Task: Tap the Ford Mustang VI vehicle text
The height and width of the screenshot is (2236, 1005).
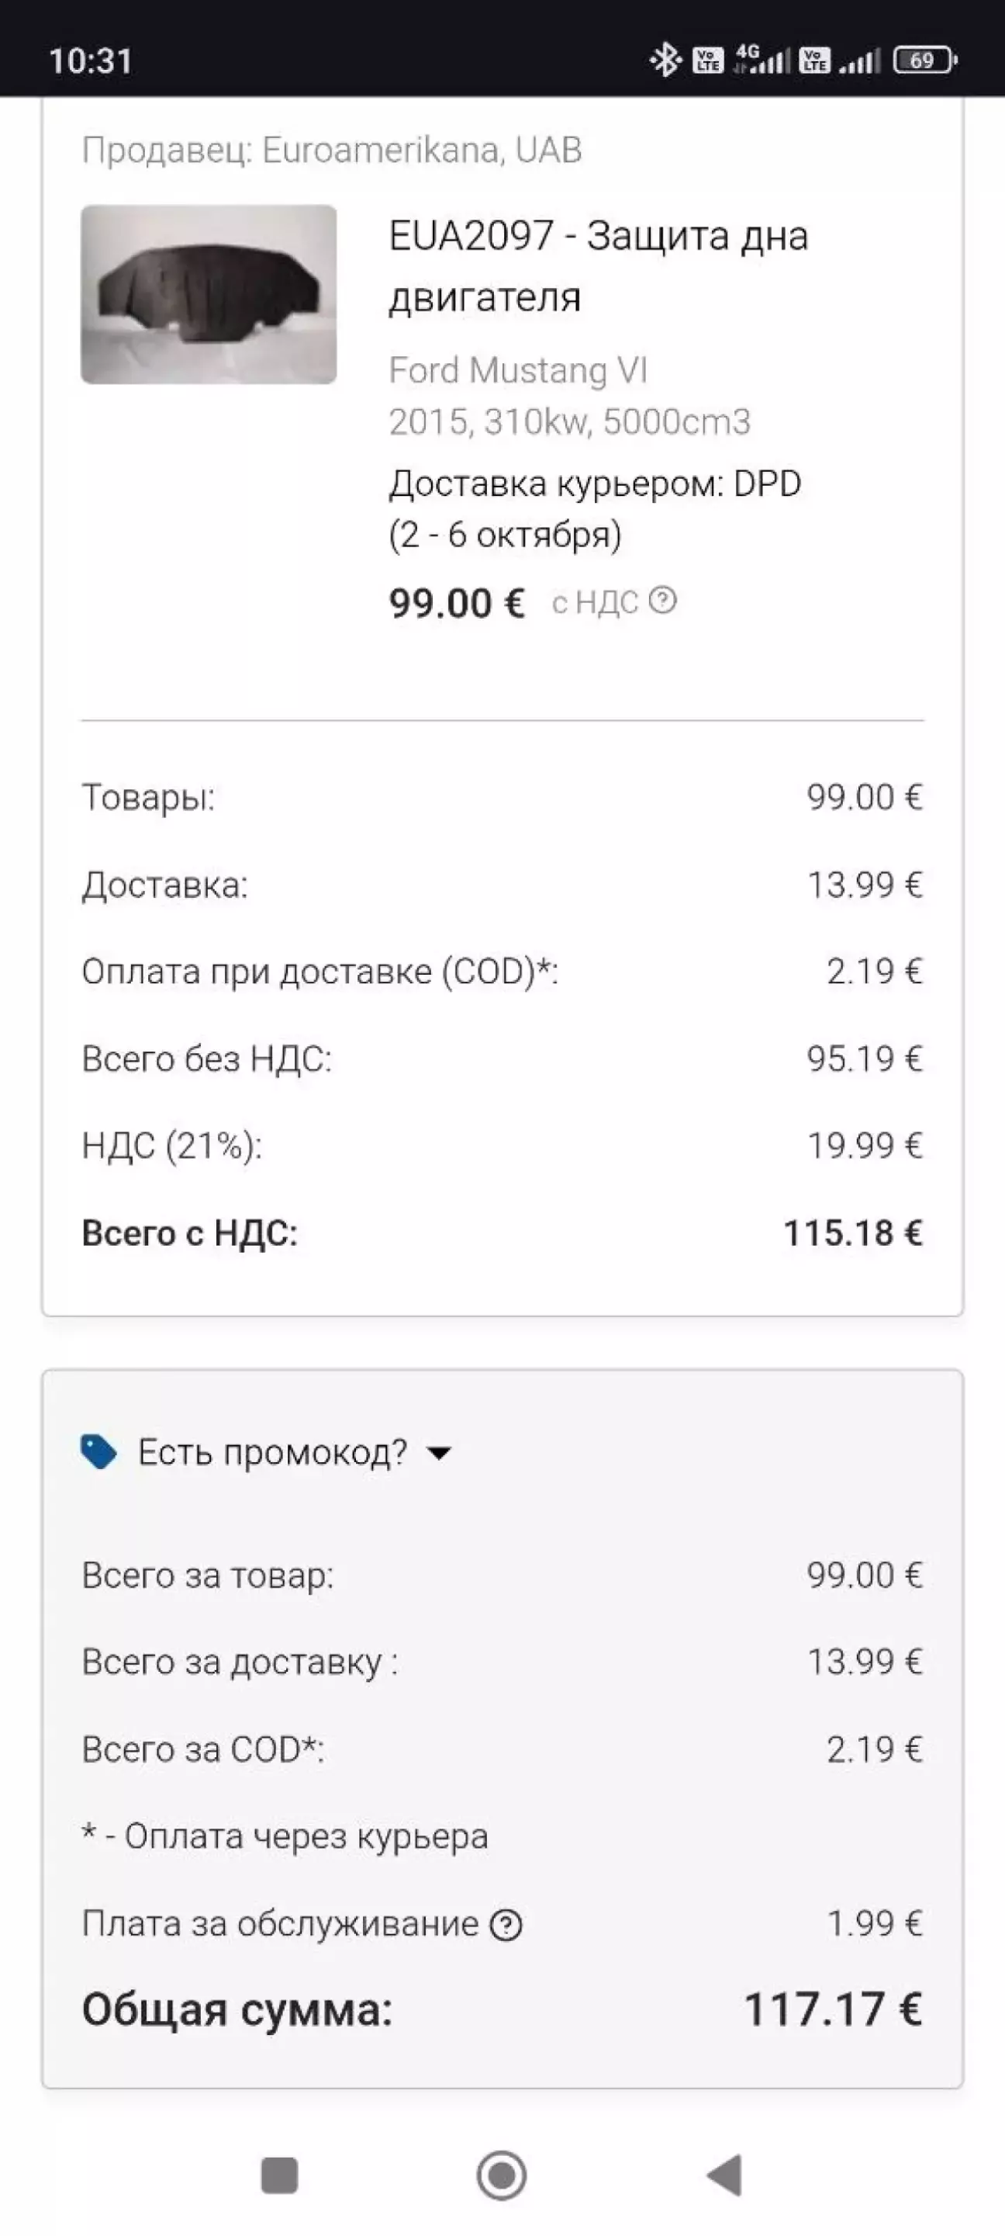Action: pos(518,371)
